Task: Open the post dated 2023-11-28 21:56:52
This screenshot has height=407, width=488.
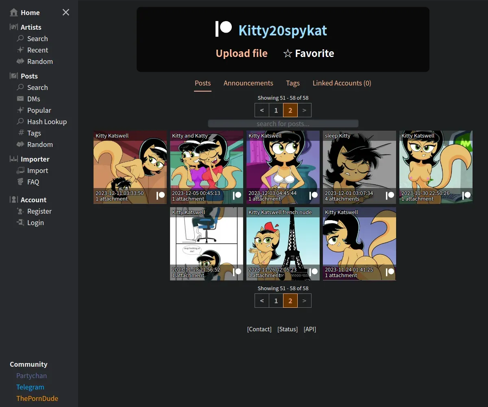Action: 207,244
